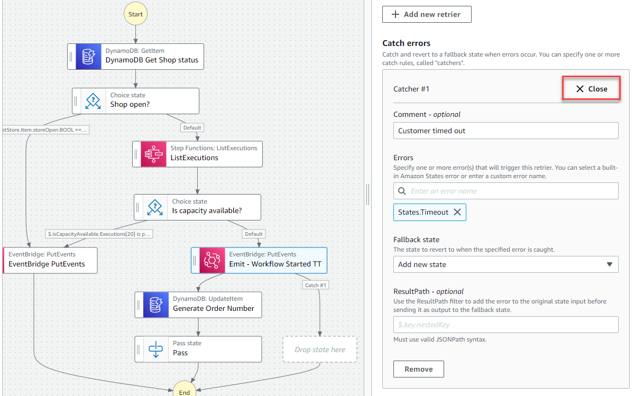635x396 pixels.
Task: Grab the drag handle of Is capacity available?
Action: pos(137,207)
